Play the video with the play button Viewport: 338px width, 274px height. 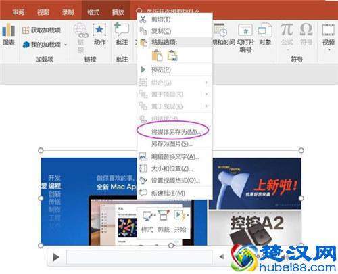[55, 257]
